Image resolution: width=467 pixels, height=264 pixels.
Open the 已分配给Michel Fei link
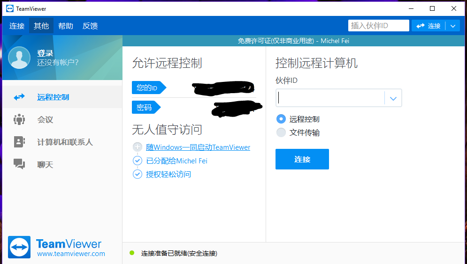176,161
